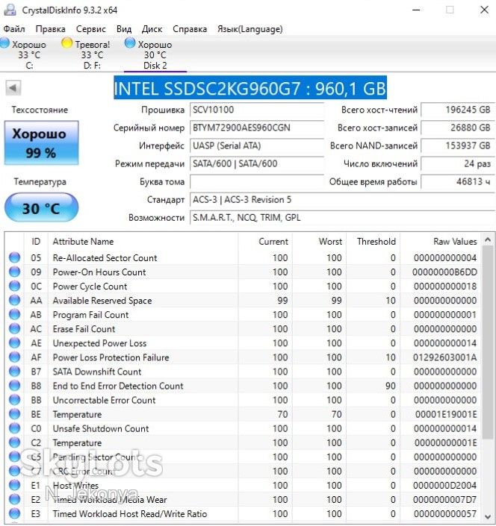The image size is (496, 526).
Task: Click the NAND writes value 153937 GB
Action: tap(458, 146)
